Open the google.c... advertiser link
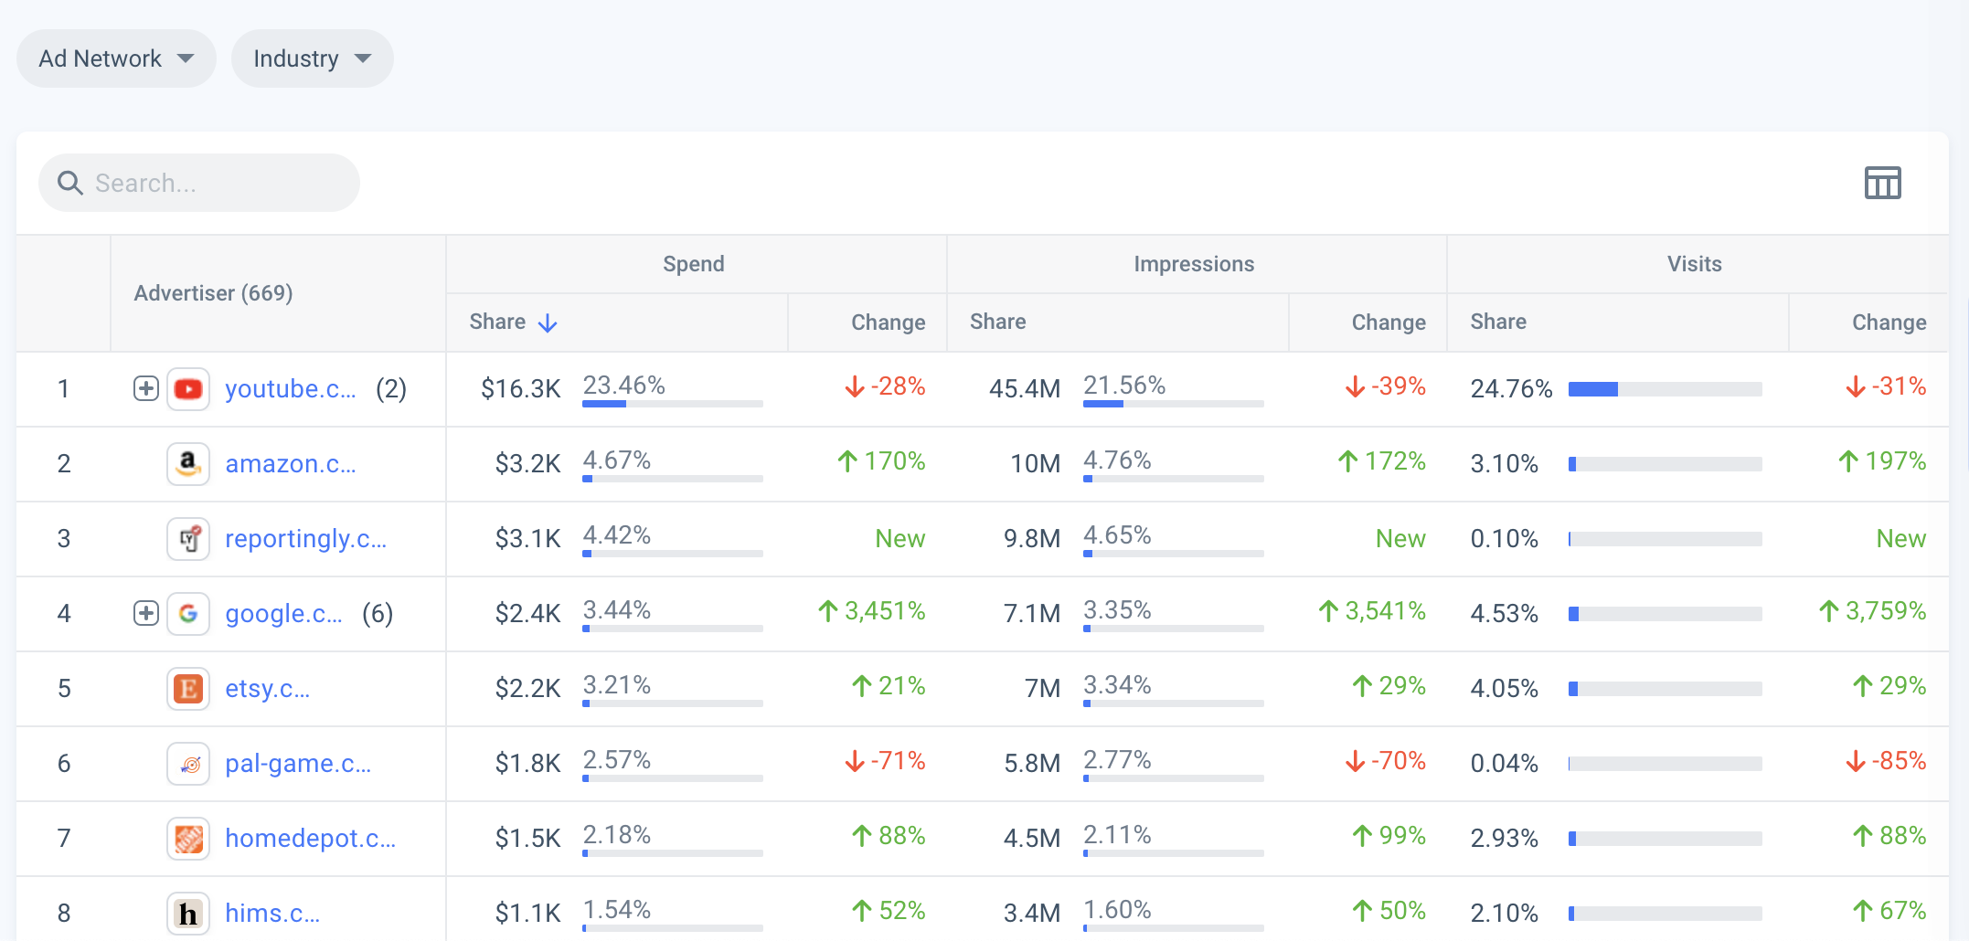 [284, 614]
